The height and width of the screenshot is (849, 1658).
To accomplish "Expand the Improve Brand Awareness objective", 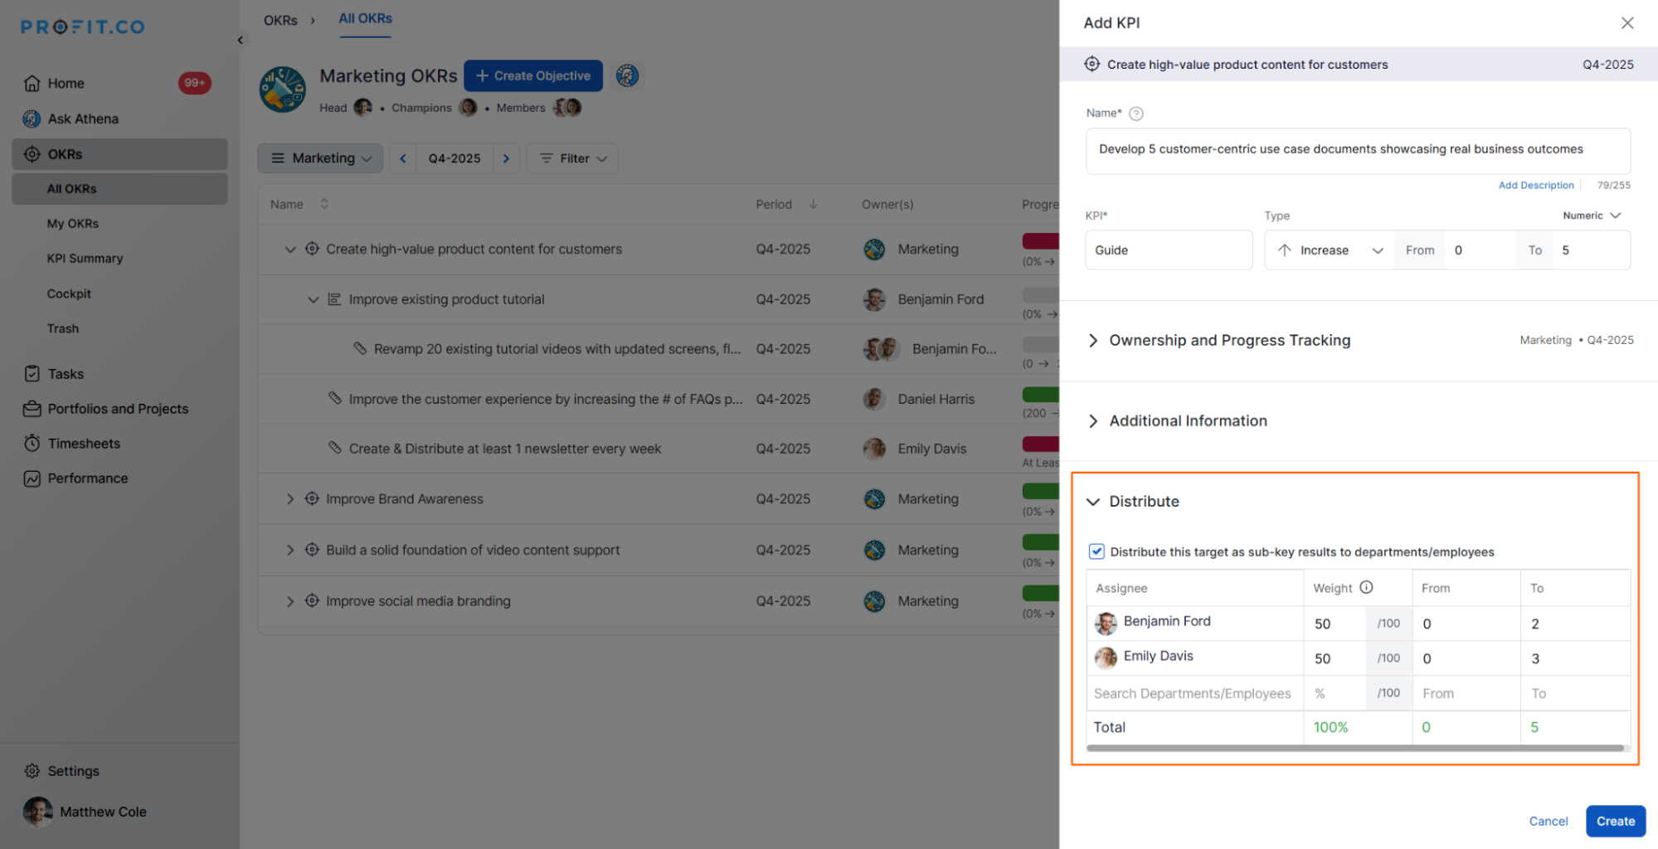I will [x=290, y=499].
